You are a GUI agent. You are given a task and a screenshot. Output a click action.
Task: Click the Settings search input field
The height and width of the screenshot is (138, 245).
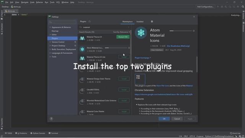click(x=62, y=22)
